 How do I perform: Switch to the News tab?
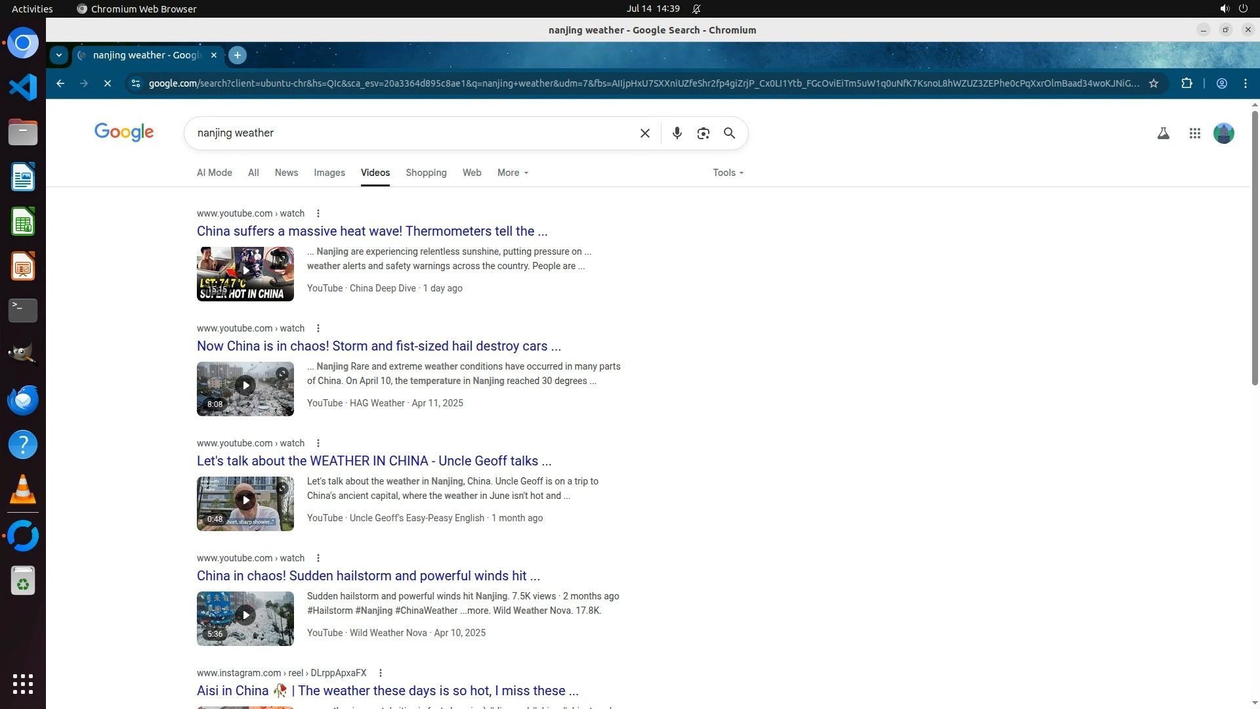click(x=286, y=173)
